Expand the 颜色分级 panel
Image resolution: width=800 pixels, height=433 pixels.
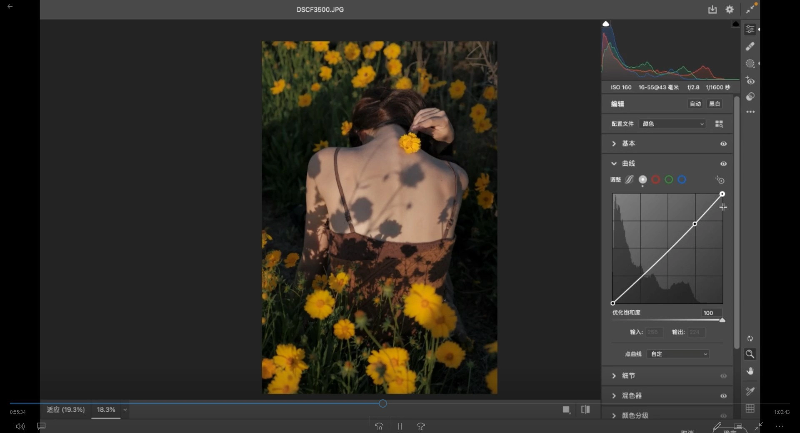pos(614,416)
